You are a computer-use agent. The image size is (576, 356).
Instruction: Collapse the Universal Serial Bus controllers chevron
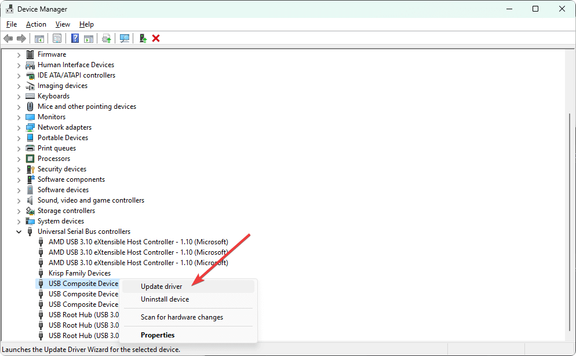[x=19, y=232]
